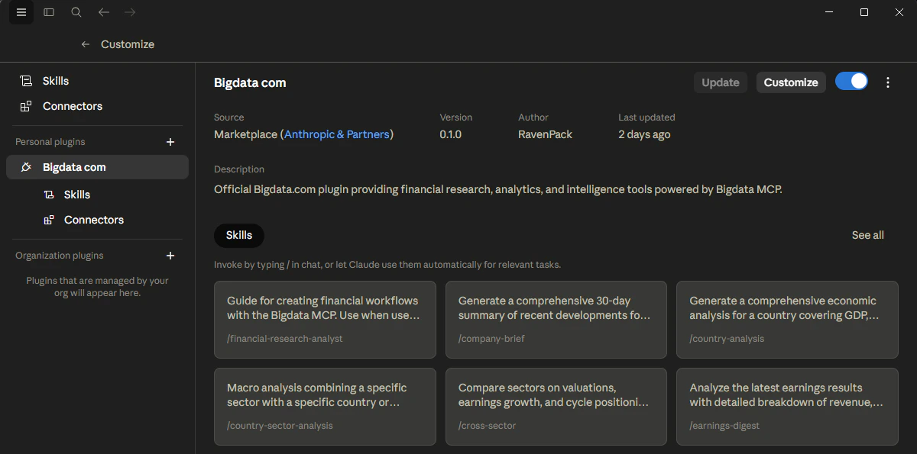This screenshot has height=454, width=917.
Task: Open search with magnifier icon
Action: click(76, 12)
